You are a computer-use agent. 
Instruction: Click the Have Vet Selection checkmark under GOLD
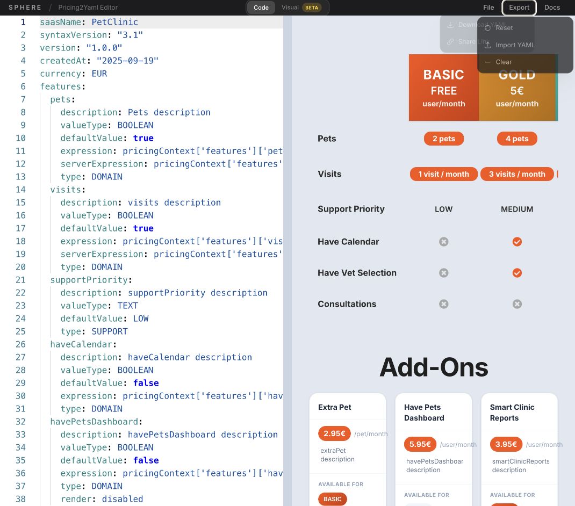(517, 273)
